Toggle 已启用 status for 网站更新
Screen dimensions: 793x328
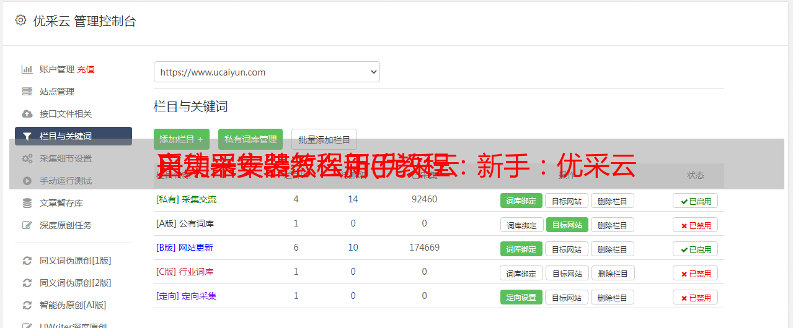click(696, 249)
